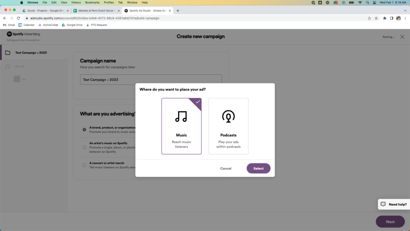This screenshot has width=410, height=231.
Task: Click the Spotify Advertising logo
Action: click(24, 34)
